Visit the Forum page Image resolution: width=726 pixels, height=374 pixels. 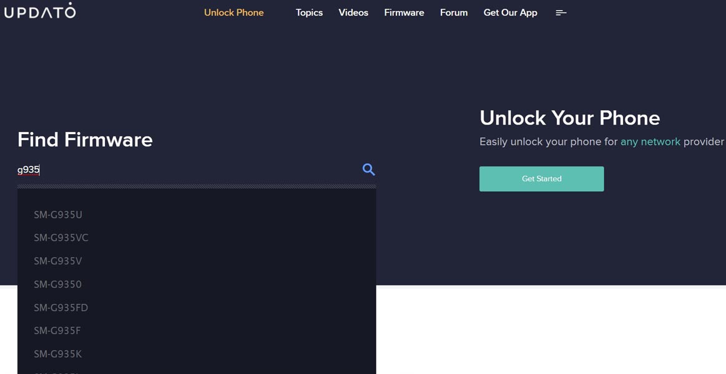(x=454, y=13)
